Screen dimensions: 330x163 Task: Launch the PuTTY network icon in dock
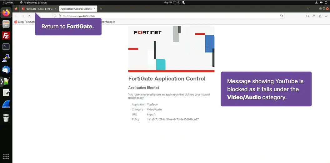[x=6, y=58]
